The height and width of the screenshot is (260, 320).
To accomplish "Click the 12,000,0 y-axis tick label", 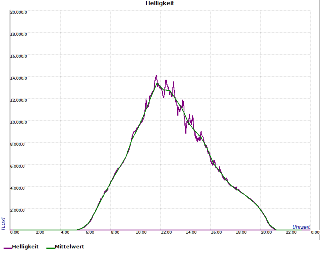I will (x=18, y=100).
